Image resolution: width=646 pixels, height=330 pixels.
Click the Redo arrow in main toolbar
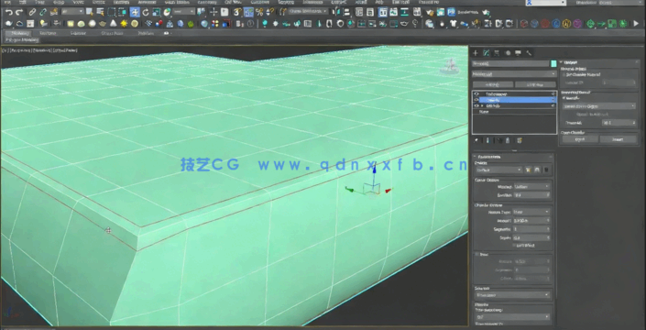tap(19, 12)
